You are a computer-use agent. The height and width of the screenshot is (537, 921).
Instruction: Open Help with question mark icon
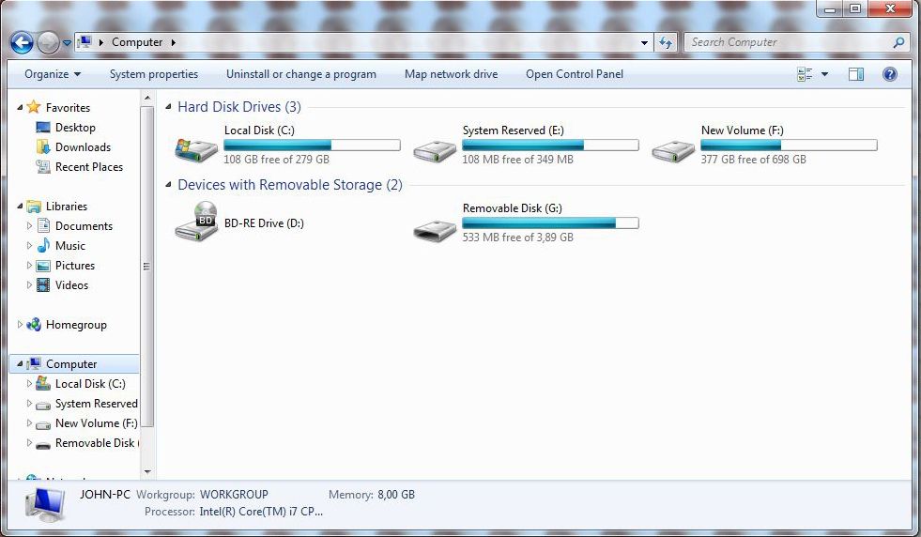click(x=890, y=74)
